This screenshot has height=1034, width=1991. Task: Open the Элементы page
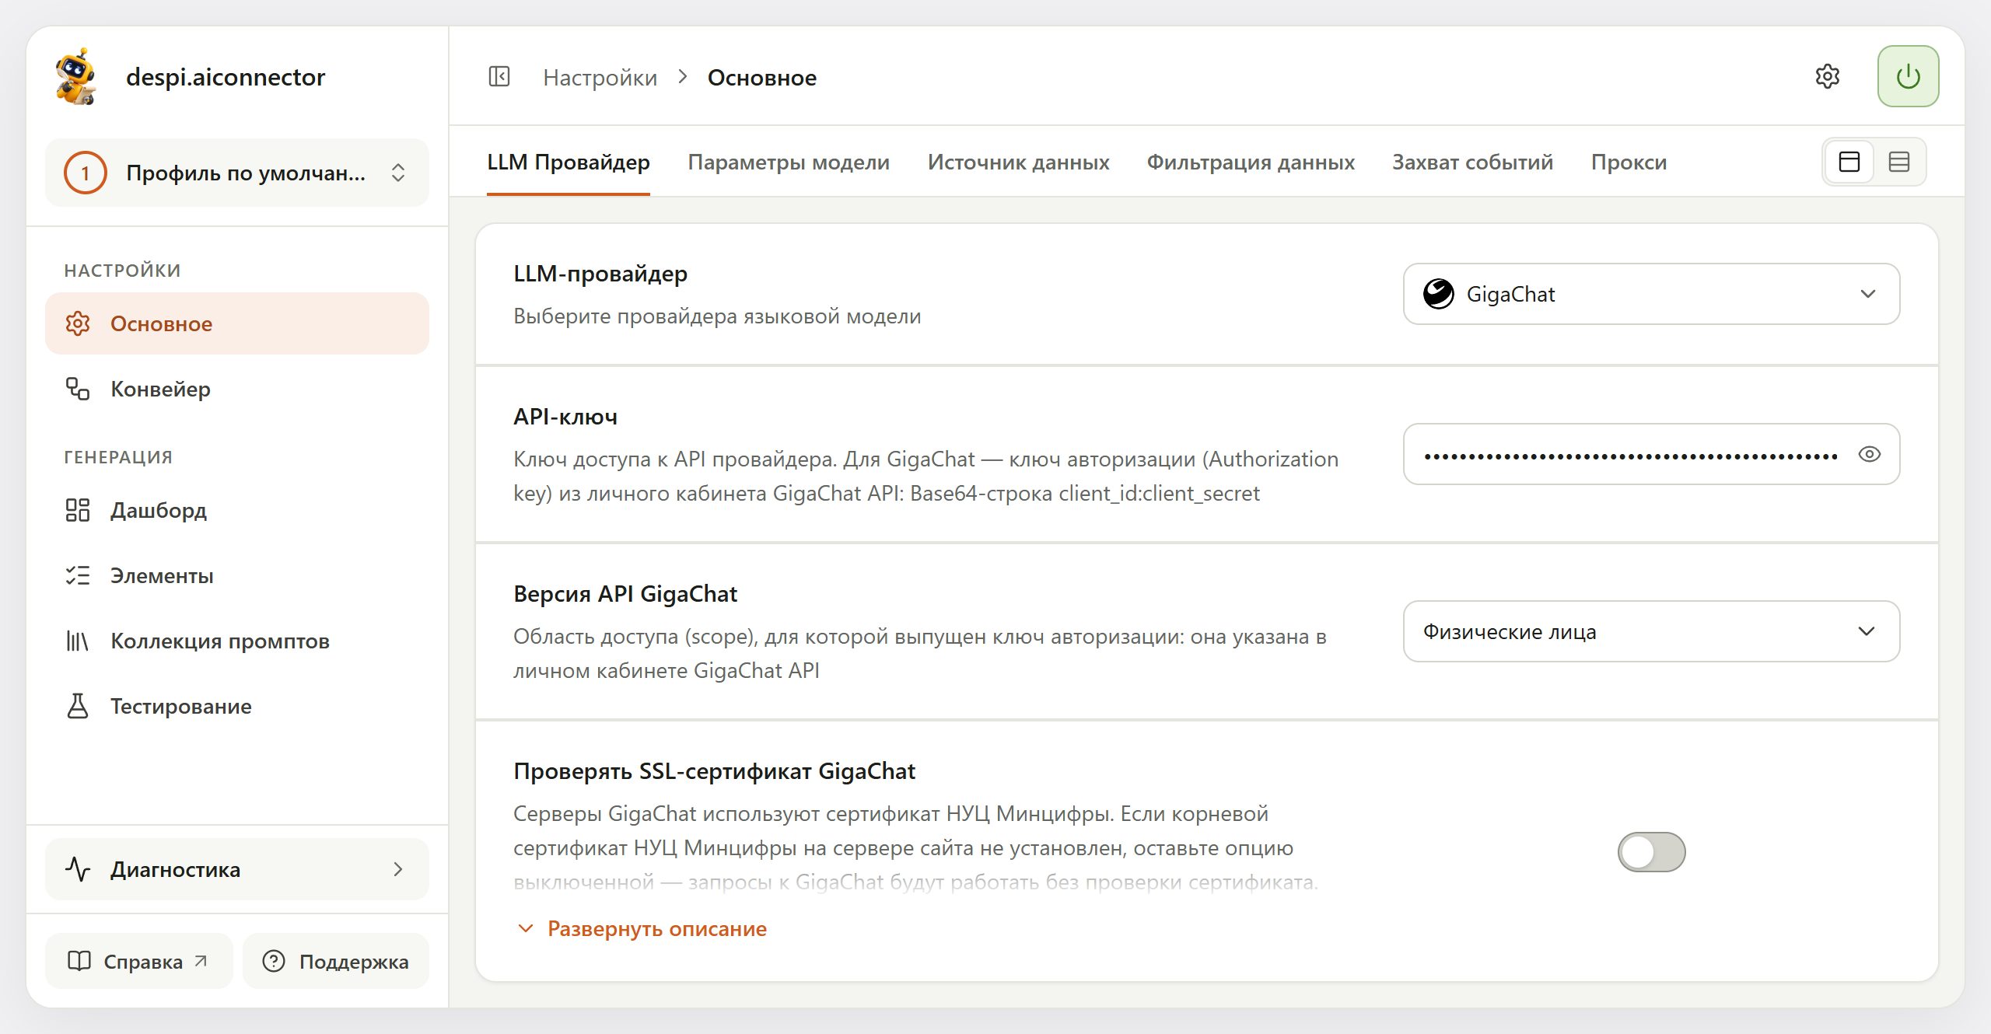pos(237,575)
